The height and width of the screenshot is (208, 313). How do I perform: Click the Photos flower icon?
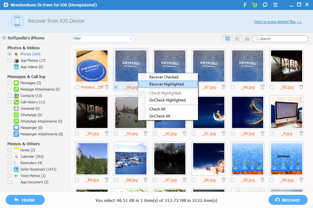coord(16,54)
